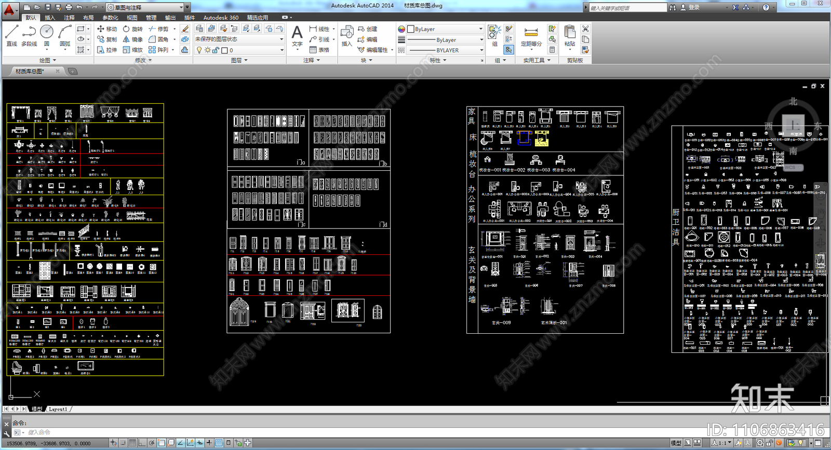Switch to the Layout1 drawing tab
831x450 pixels.
pyautogui.click(x=58, y=409)
